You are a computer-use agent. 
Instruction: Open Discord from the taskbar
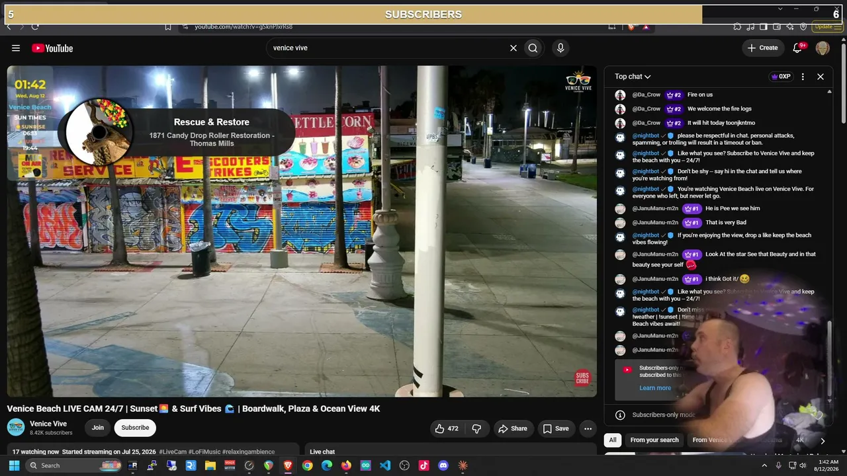(x=443, y=465)
